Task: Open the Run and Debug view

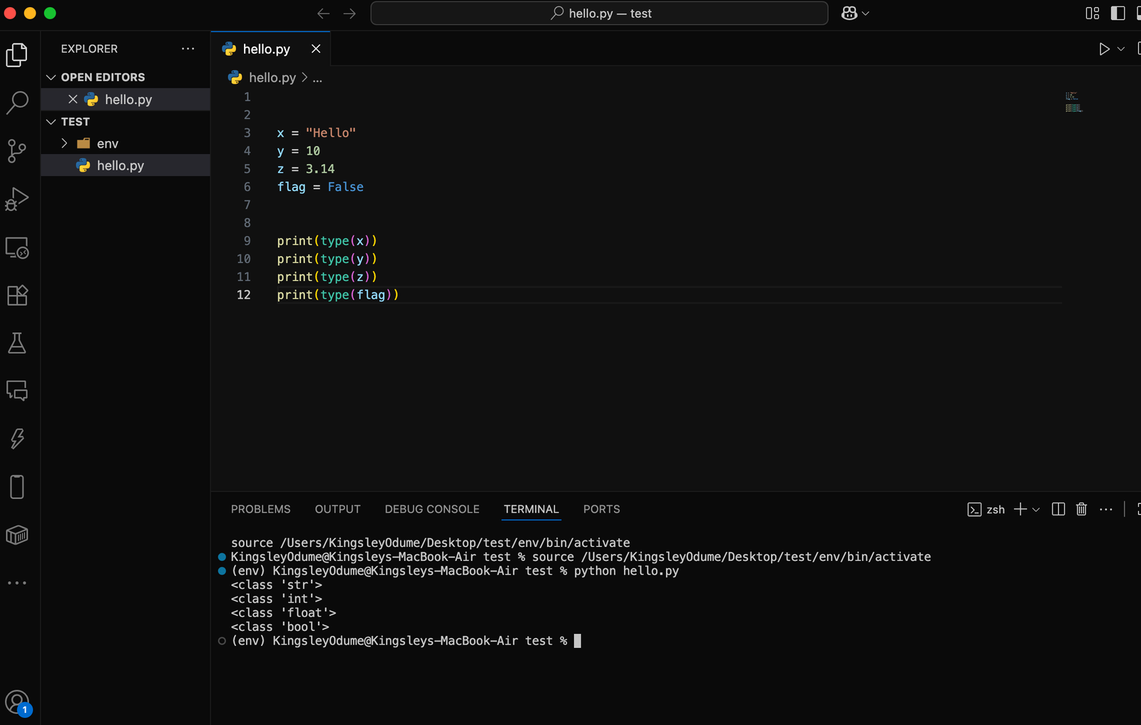Action: pos(17,200)
